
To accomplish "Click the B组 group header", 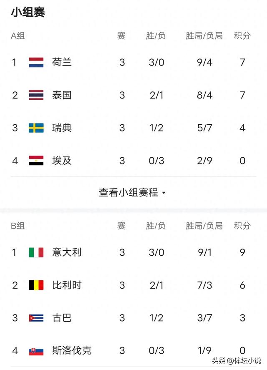I will [18, 226].
